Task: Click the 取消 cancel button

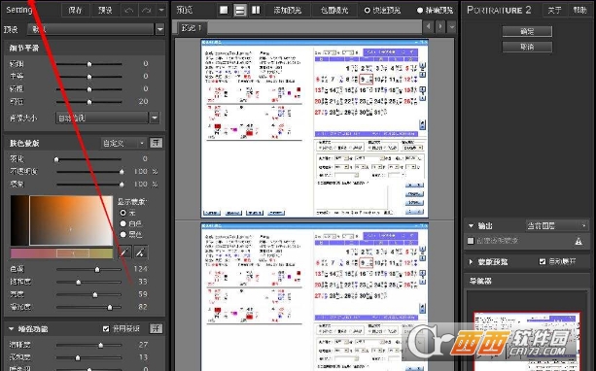Action: click(527, 47)
